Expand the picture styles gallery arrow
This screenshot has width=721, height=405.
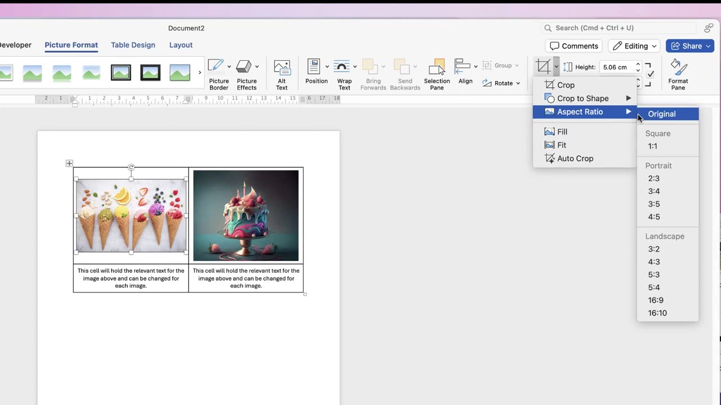click(200, 73)
